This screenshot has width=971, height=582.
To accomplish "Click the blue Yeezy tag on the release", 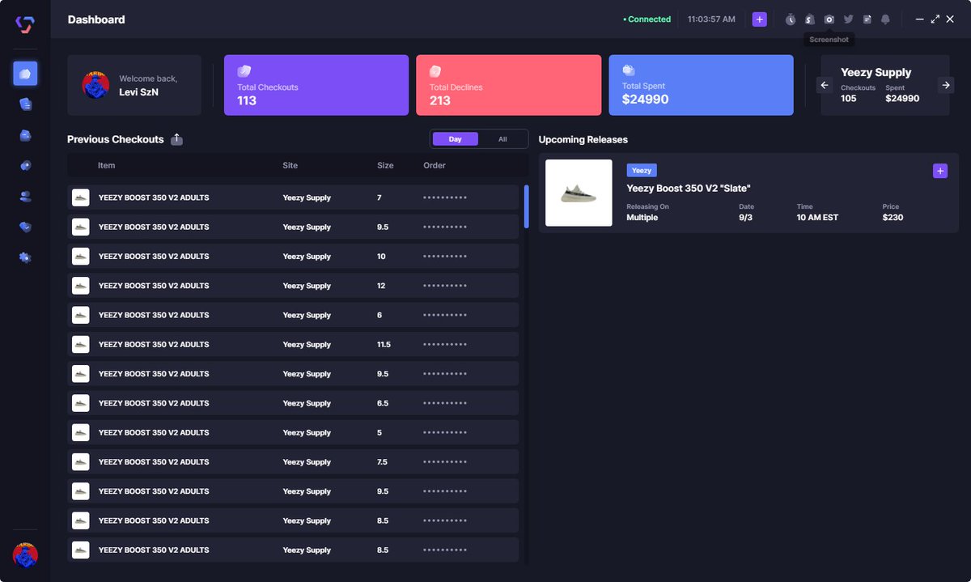I will [642, 171].
